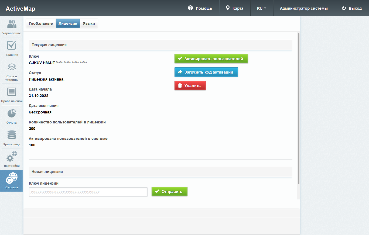
Task: Go to Слои и таблицы section
Action: pyautogui.click(x=12, y=67)
